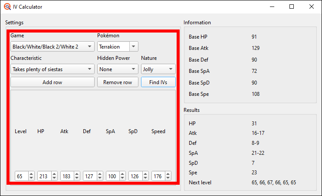Image resolution: width=322 pixels, height=196 pixels.
Task: Open the Characteristic dropdown
Action: coord(52,69)
